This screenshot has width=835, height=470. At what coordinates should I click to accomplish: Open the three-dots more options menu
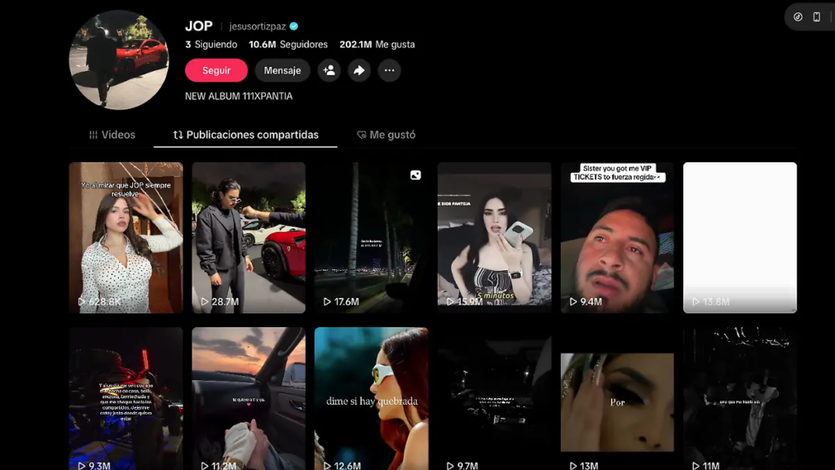pos(389,70)
